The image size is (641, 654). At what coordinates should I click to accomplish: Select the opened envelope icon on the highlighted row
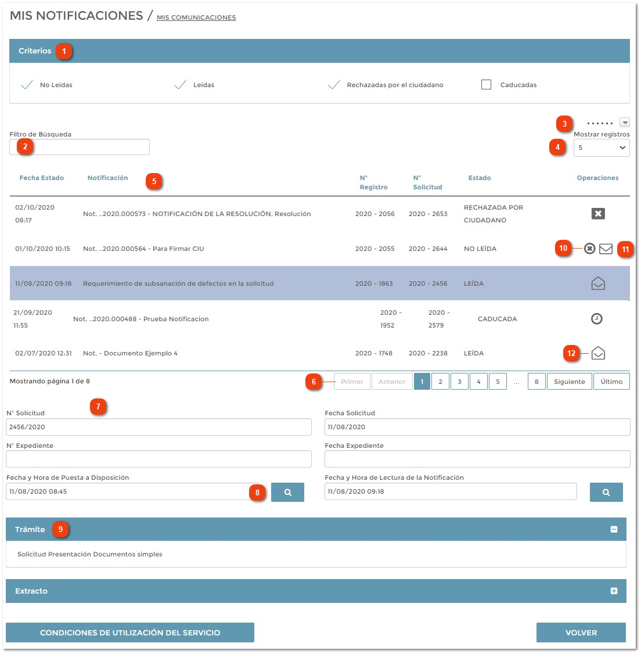598,283
